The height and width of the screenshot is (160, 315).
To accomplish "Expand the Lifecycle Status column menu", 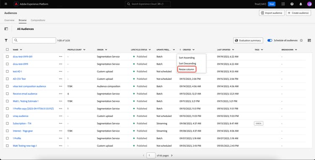I will click(150, 50).
